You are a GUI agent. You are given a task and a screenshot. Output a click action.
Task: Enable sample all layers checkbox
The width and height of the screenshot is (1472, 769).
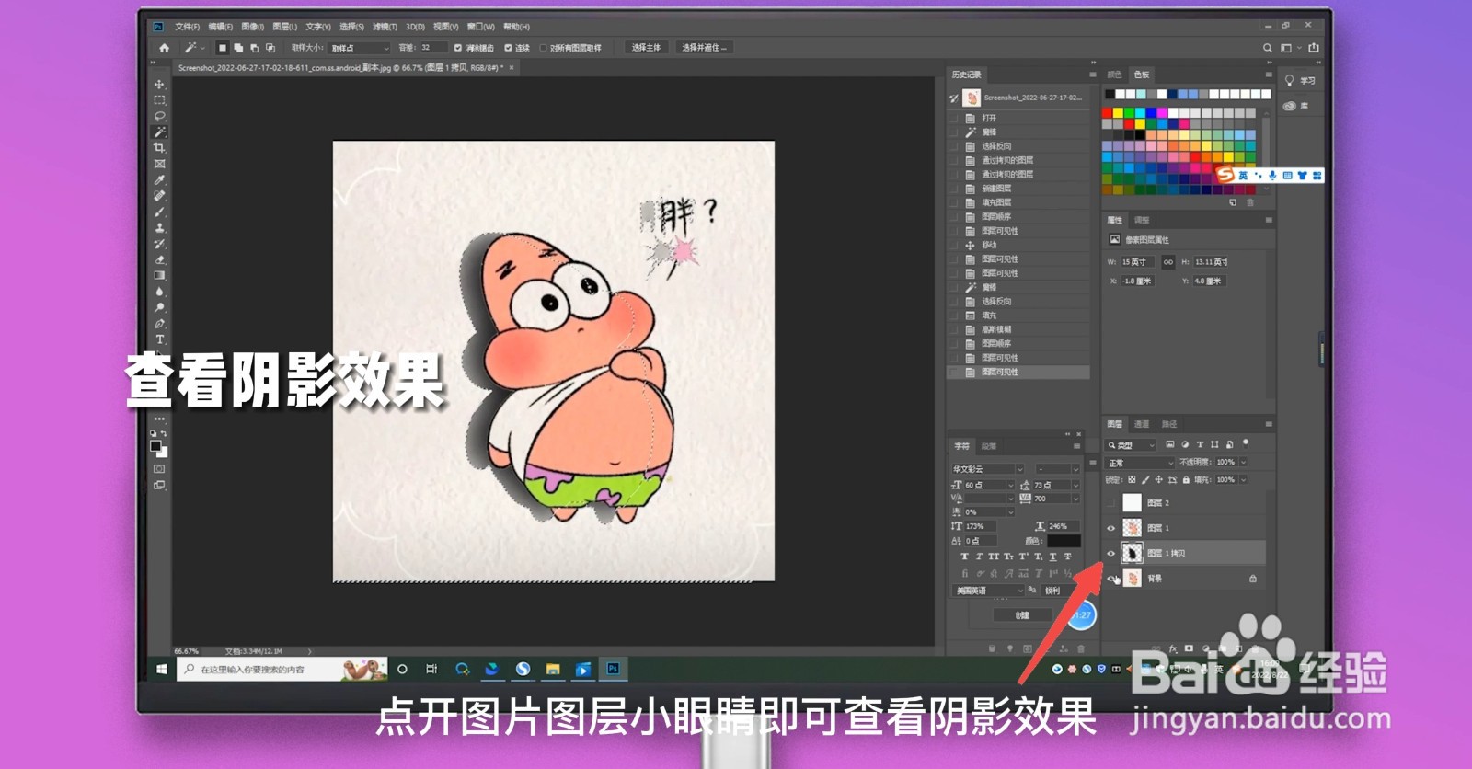point(543,48)
